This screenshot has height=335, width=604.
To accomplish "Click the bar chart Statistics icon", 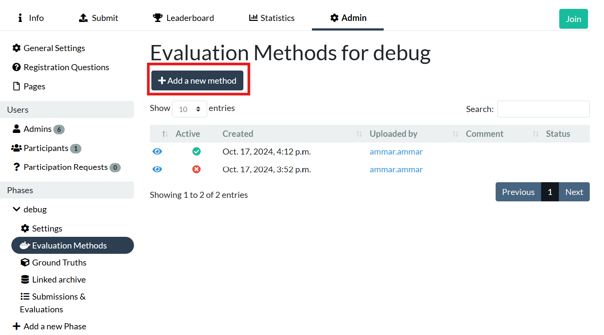I will pos(253,18).
